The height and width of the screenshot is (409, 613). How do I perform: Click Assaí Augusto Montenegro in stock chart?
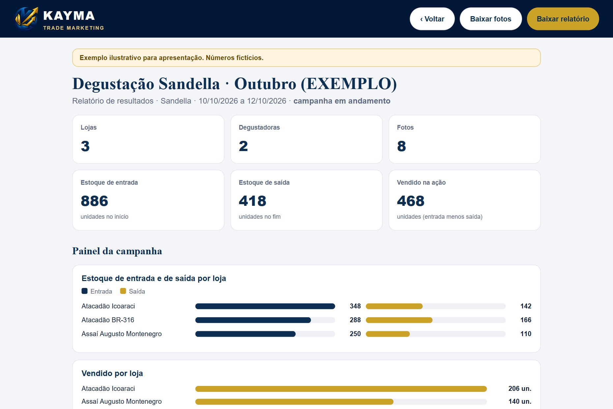pyautogui.click(x=122, y=334)
